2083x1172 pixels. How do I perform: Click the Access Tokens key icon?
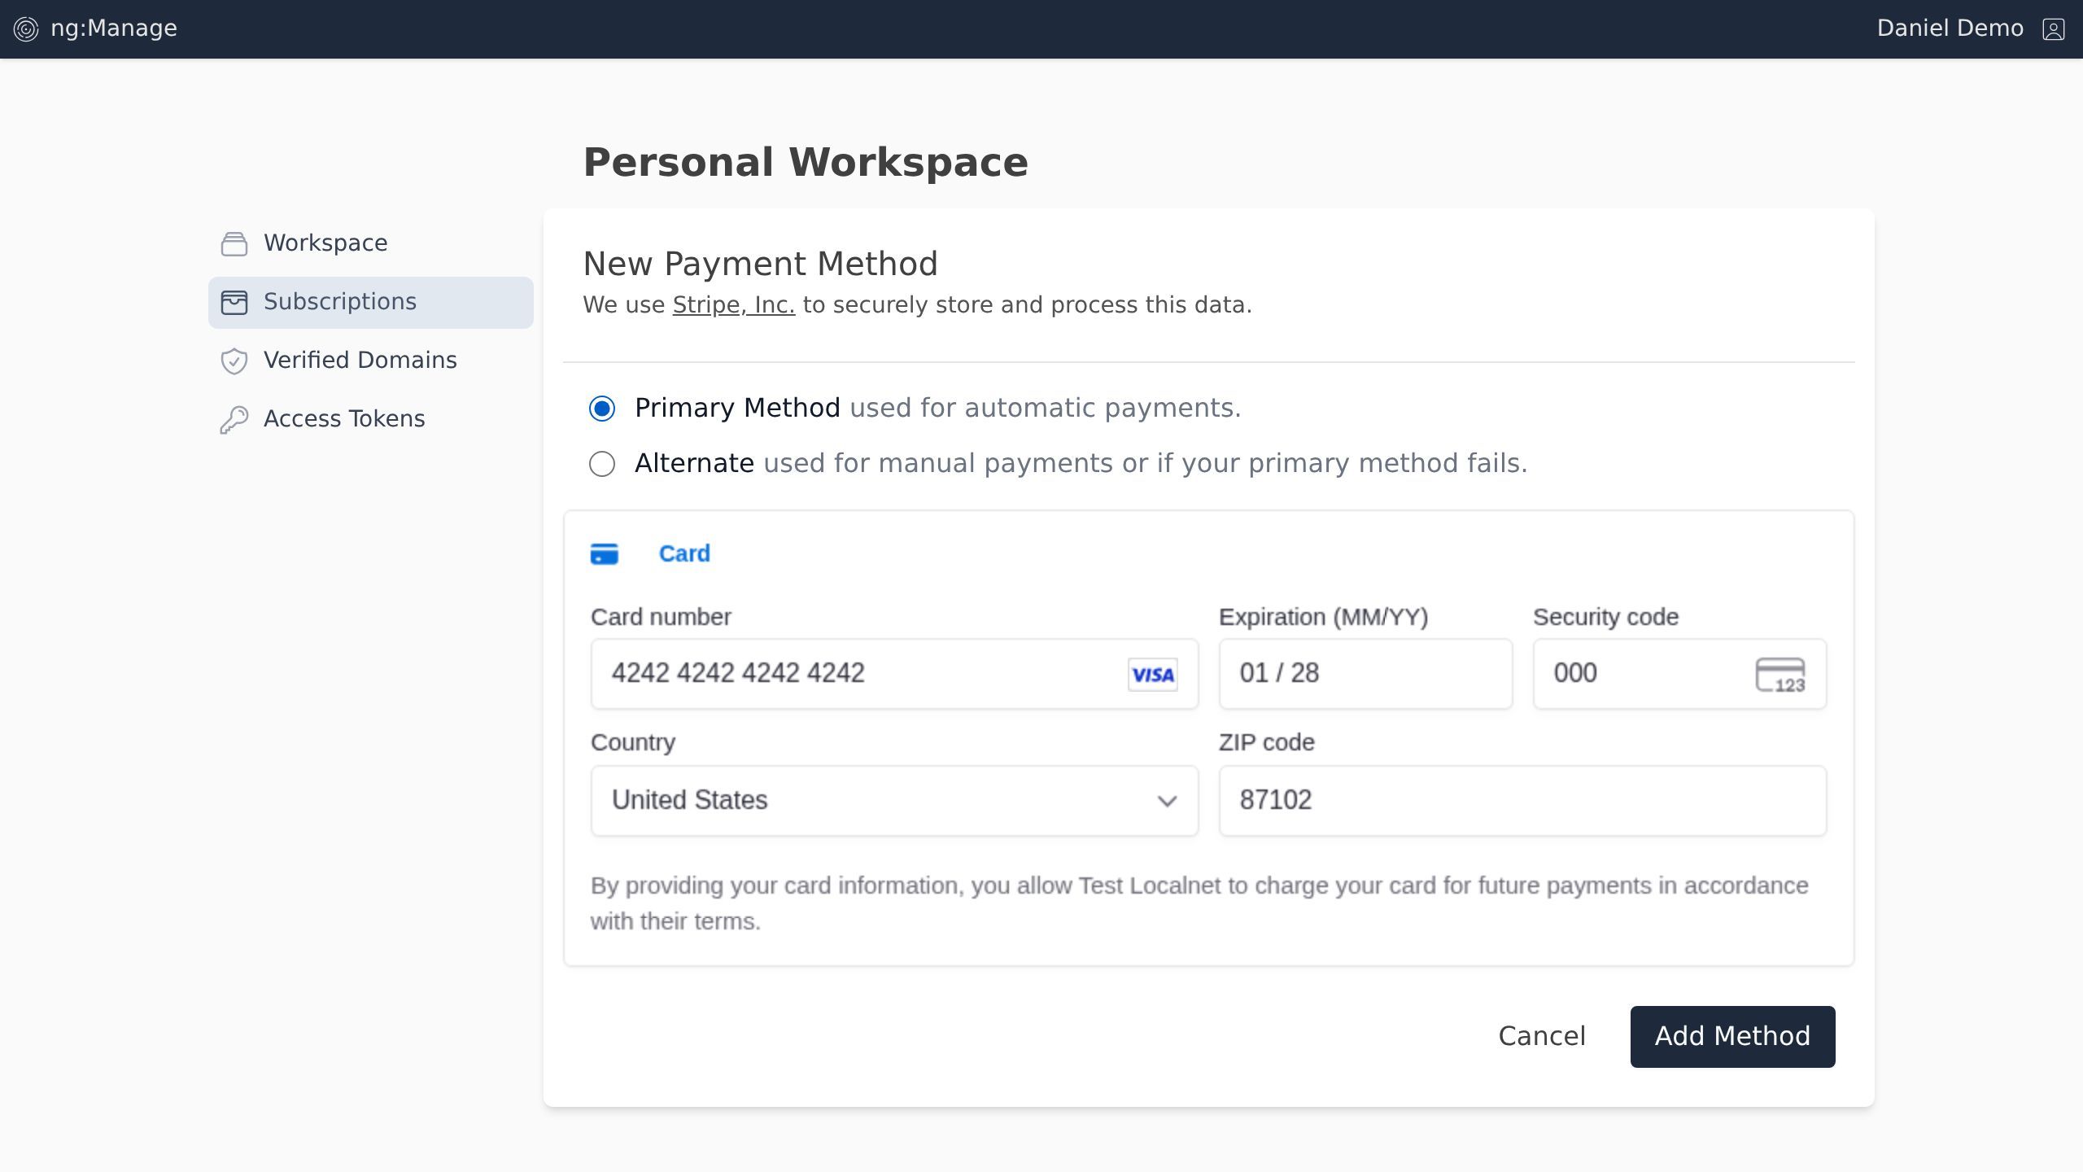tap(234, 419)
